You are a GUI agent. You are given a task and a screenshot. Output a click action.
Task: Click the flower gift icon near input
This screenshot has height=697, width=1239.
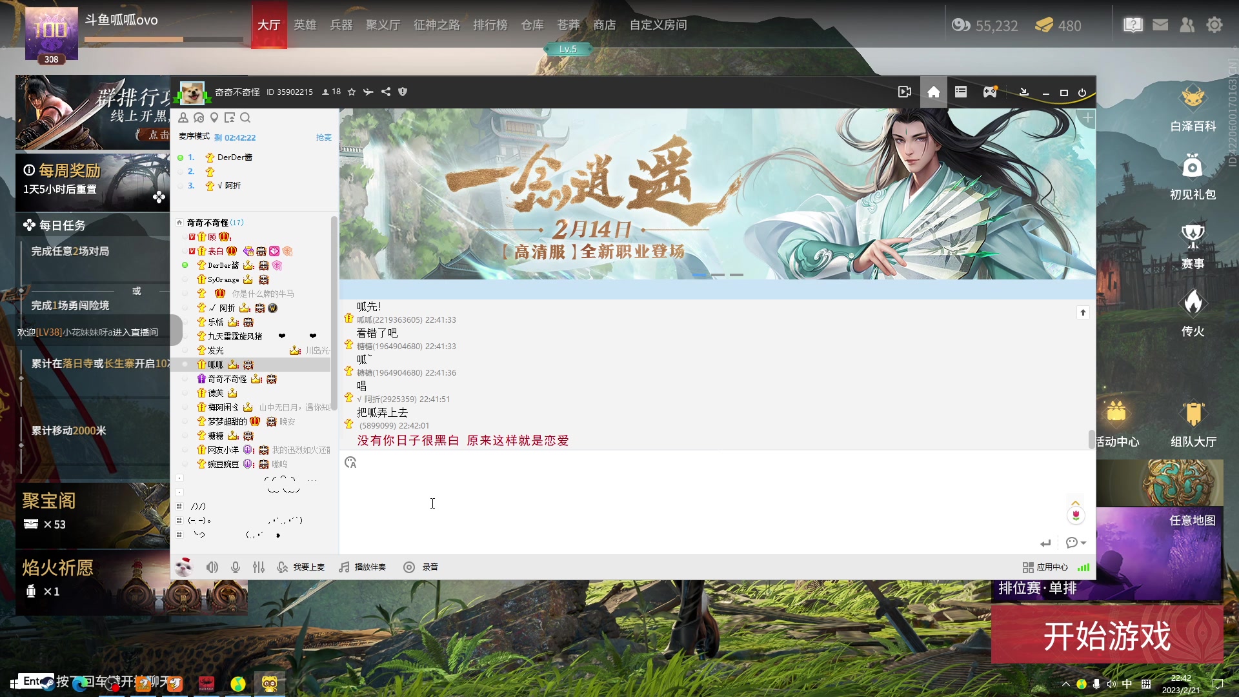click(x=1076, y=515)
